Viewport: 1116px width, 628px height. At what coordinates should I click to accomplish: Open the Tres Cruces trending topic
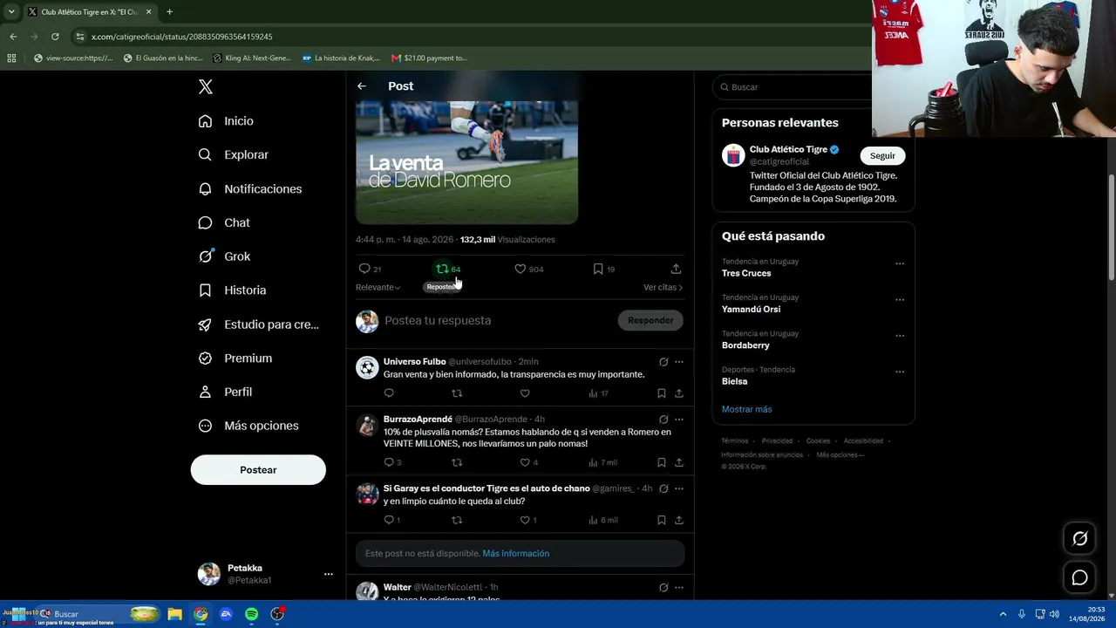click(746, 273)
